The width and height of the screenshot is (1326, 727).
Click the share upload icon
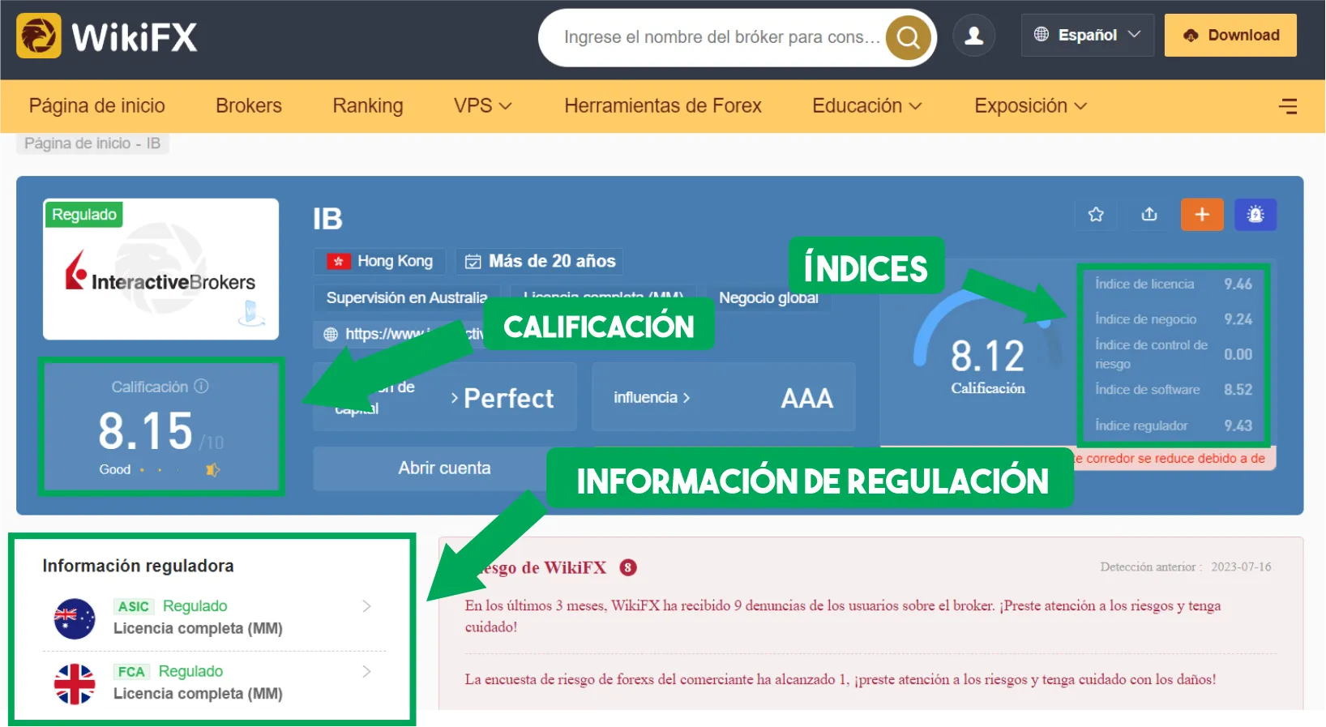click(x=1149, y=214)
